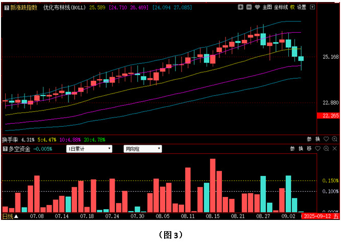Click the 07.24 date on time axis

point(112,216)
